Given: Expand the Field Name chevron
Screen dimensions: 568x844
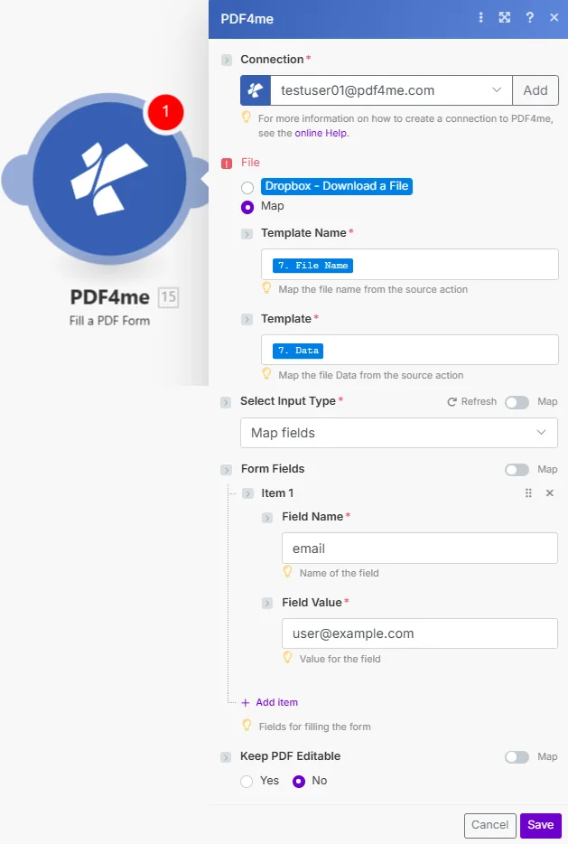Looking at the screenshot, I should coord(267,518).
